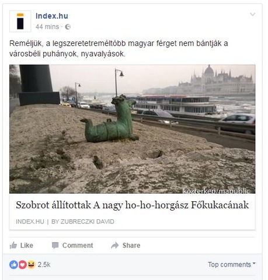Viewport: 268px width, 280px height.
Task: Share the post via Share label
Action: tap(131, 246)
